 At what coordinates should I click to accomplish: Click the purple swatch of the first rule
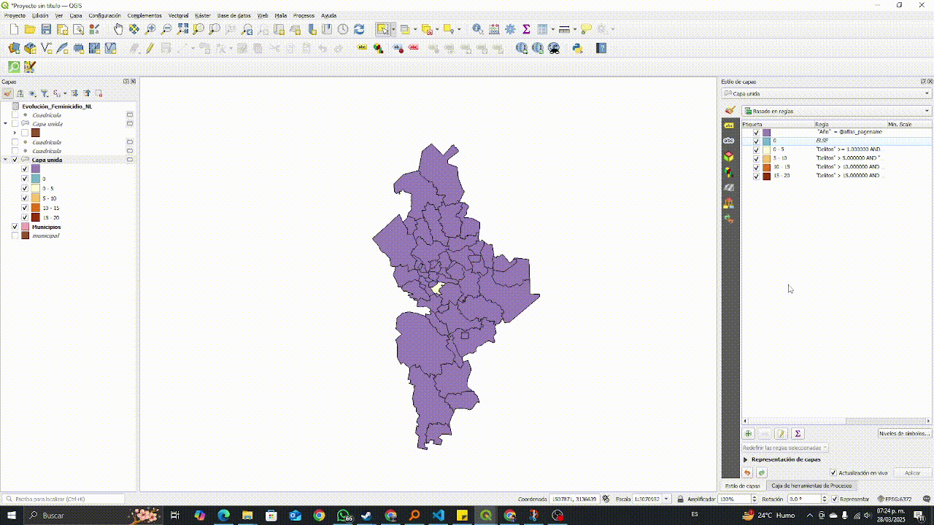pyautogui.click(x=767, y=132)
